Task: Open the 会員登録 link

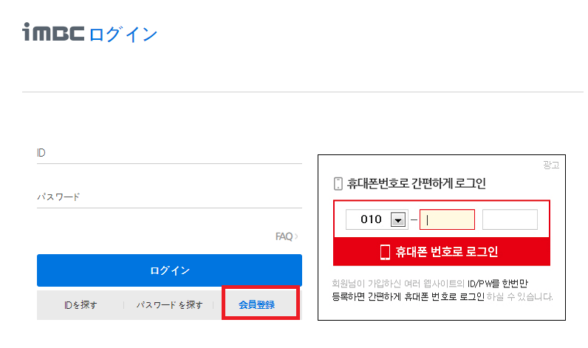Action: (257, 305)
